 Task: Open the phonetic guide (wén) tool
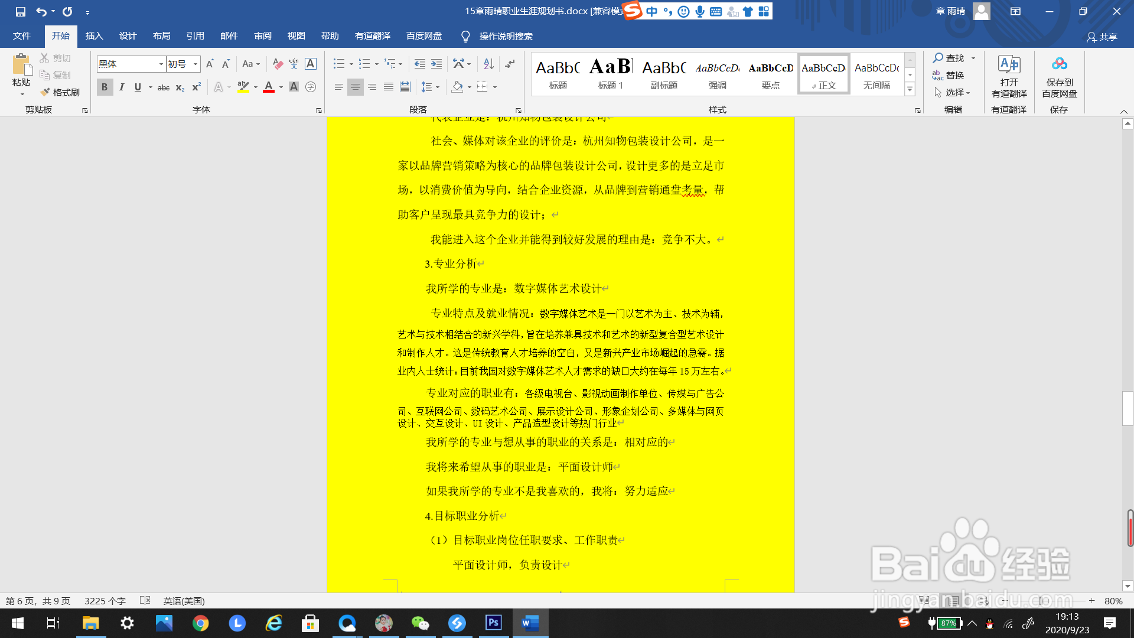[x=294, y=64]
